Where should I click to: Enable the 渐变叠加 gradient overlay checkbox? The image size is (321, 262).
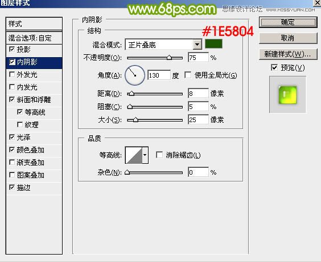(12, 163)
